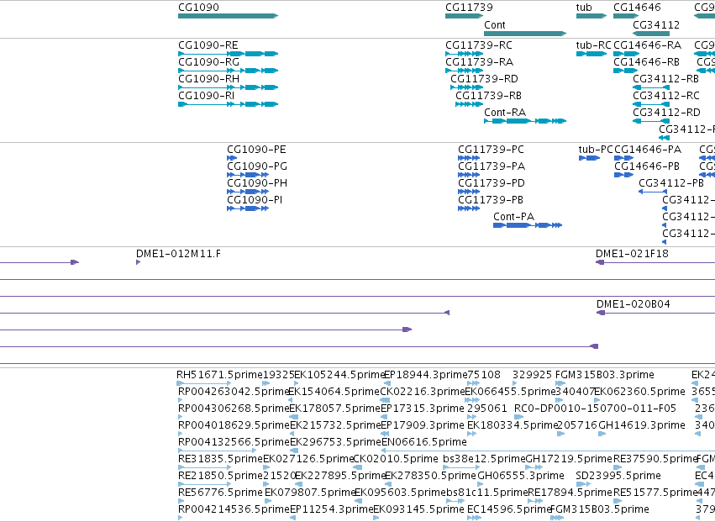Click transcript label CG11739-RC
The height and width of the screenshot is (522, 715).
click(479, 45)
